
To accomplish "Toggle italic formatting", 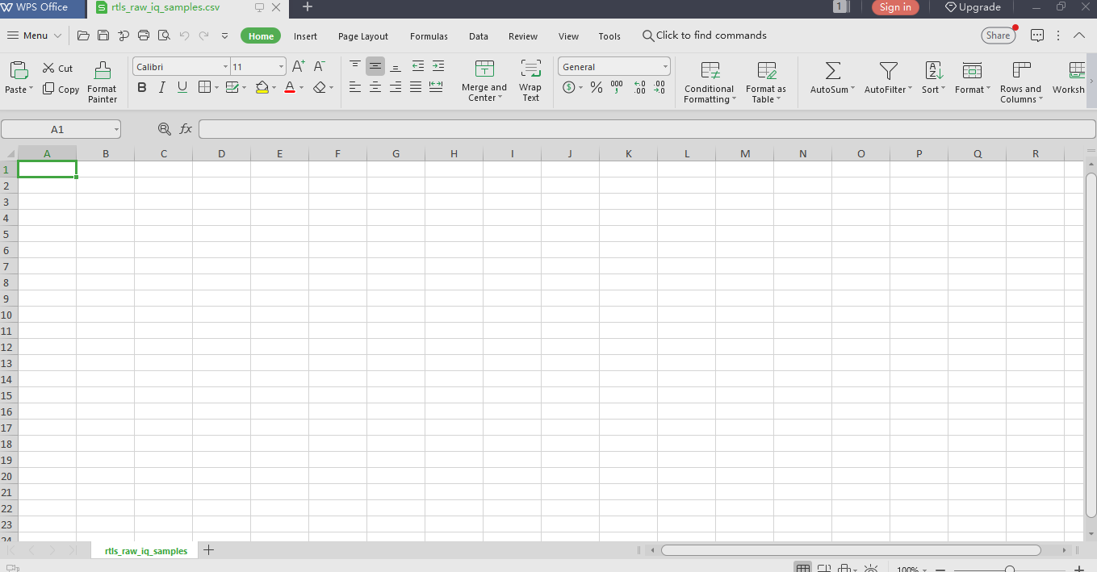I will click(162, 87).
